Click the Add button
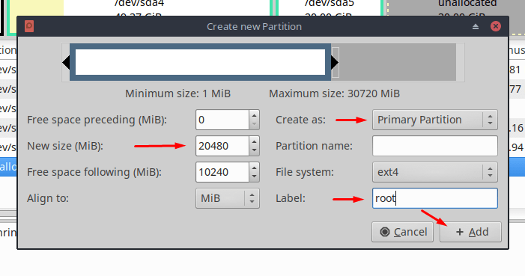The height and width of the screenshot is (276, 525). [470, 232]
